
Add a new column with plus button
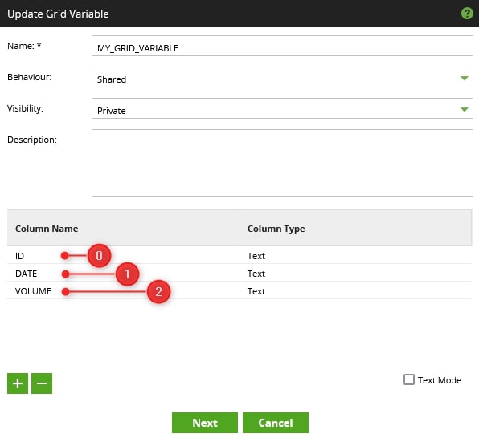pyautogui.click(x=18, y=383)
